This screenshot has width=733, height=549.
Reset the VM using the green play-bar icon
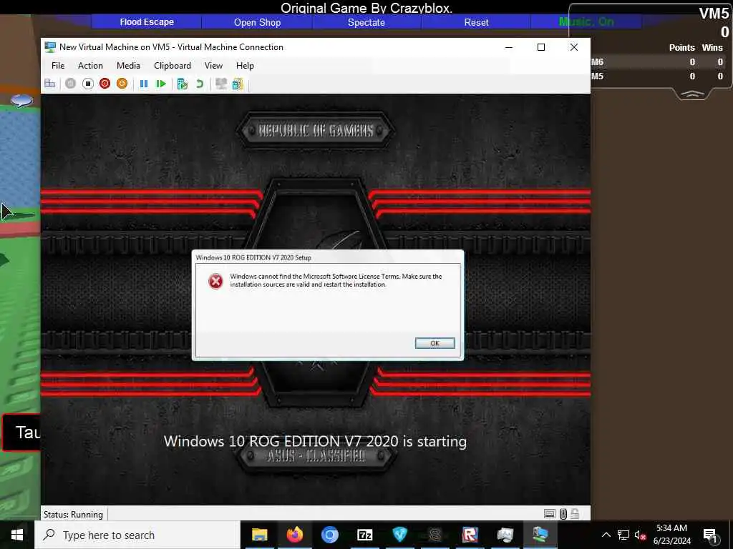tap(161, 84)
